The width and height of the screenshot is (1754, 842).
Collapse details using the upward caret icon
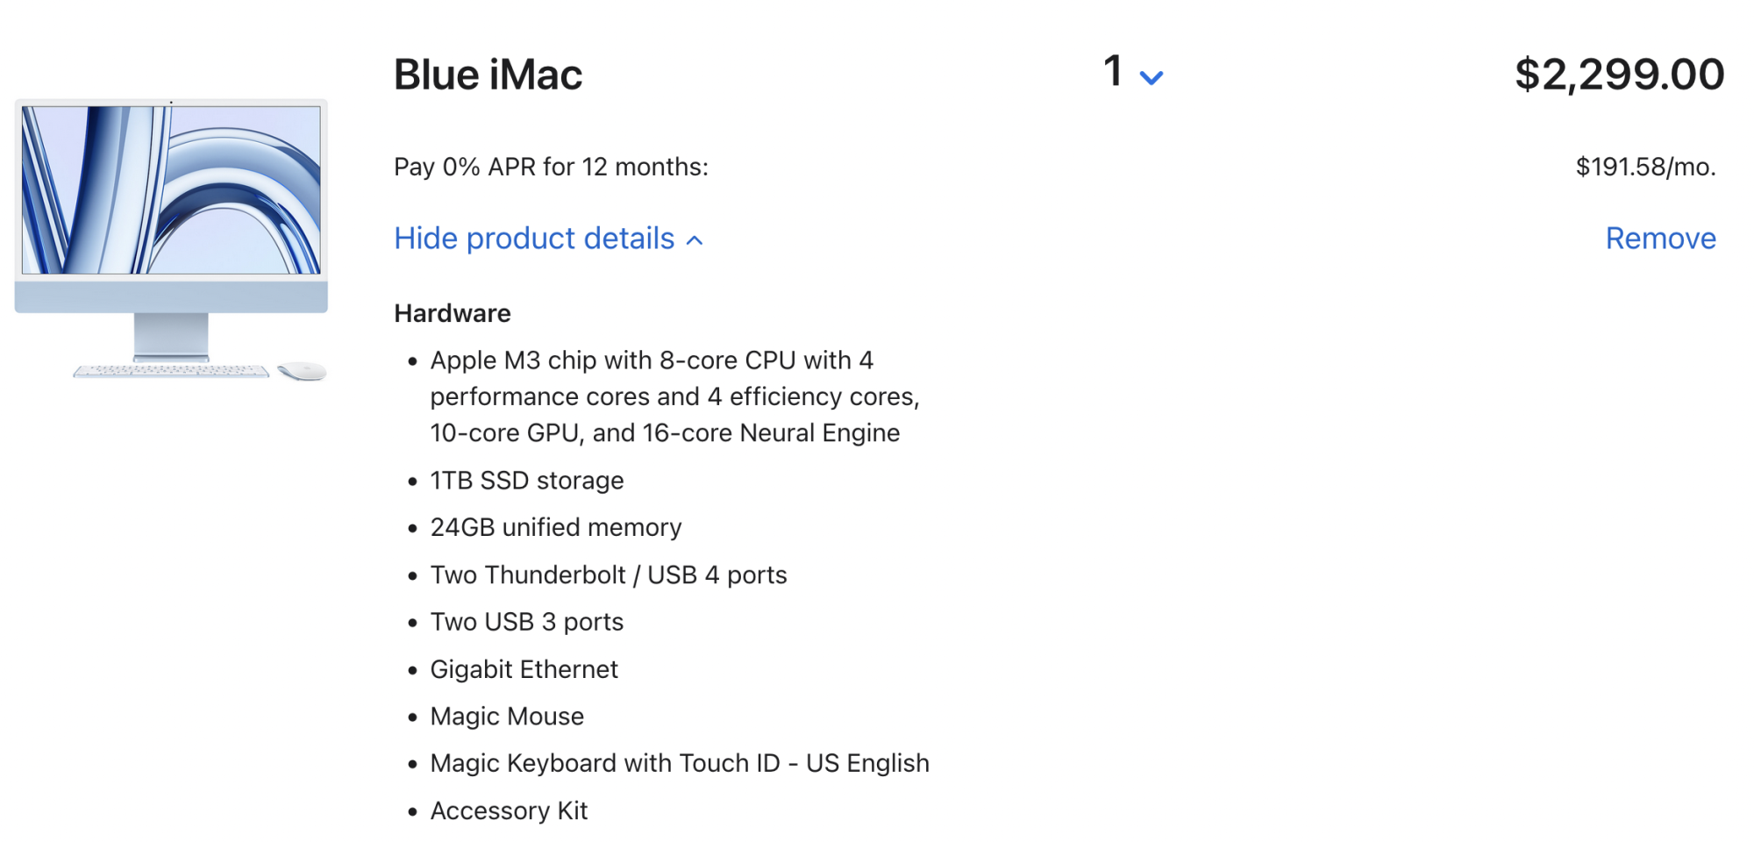click(x=695, y=240)
